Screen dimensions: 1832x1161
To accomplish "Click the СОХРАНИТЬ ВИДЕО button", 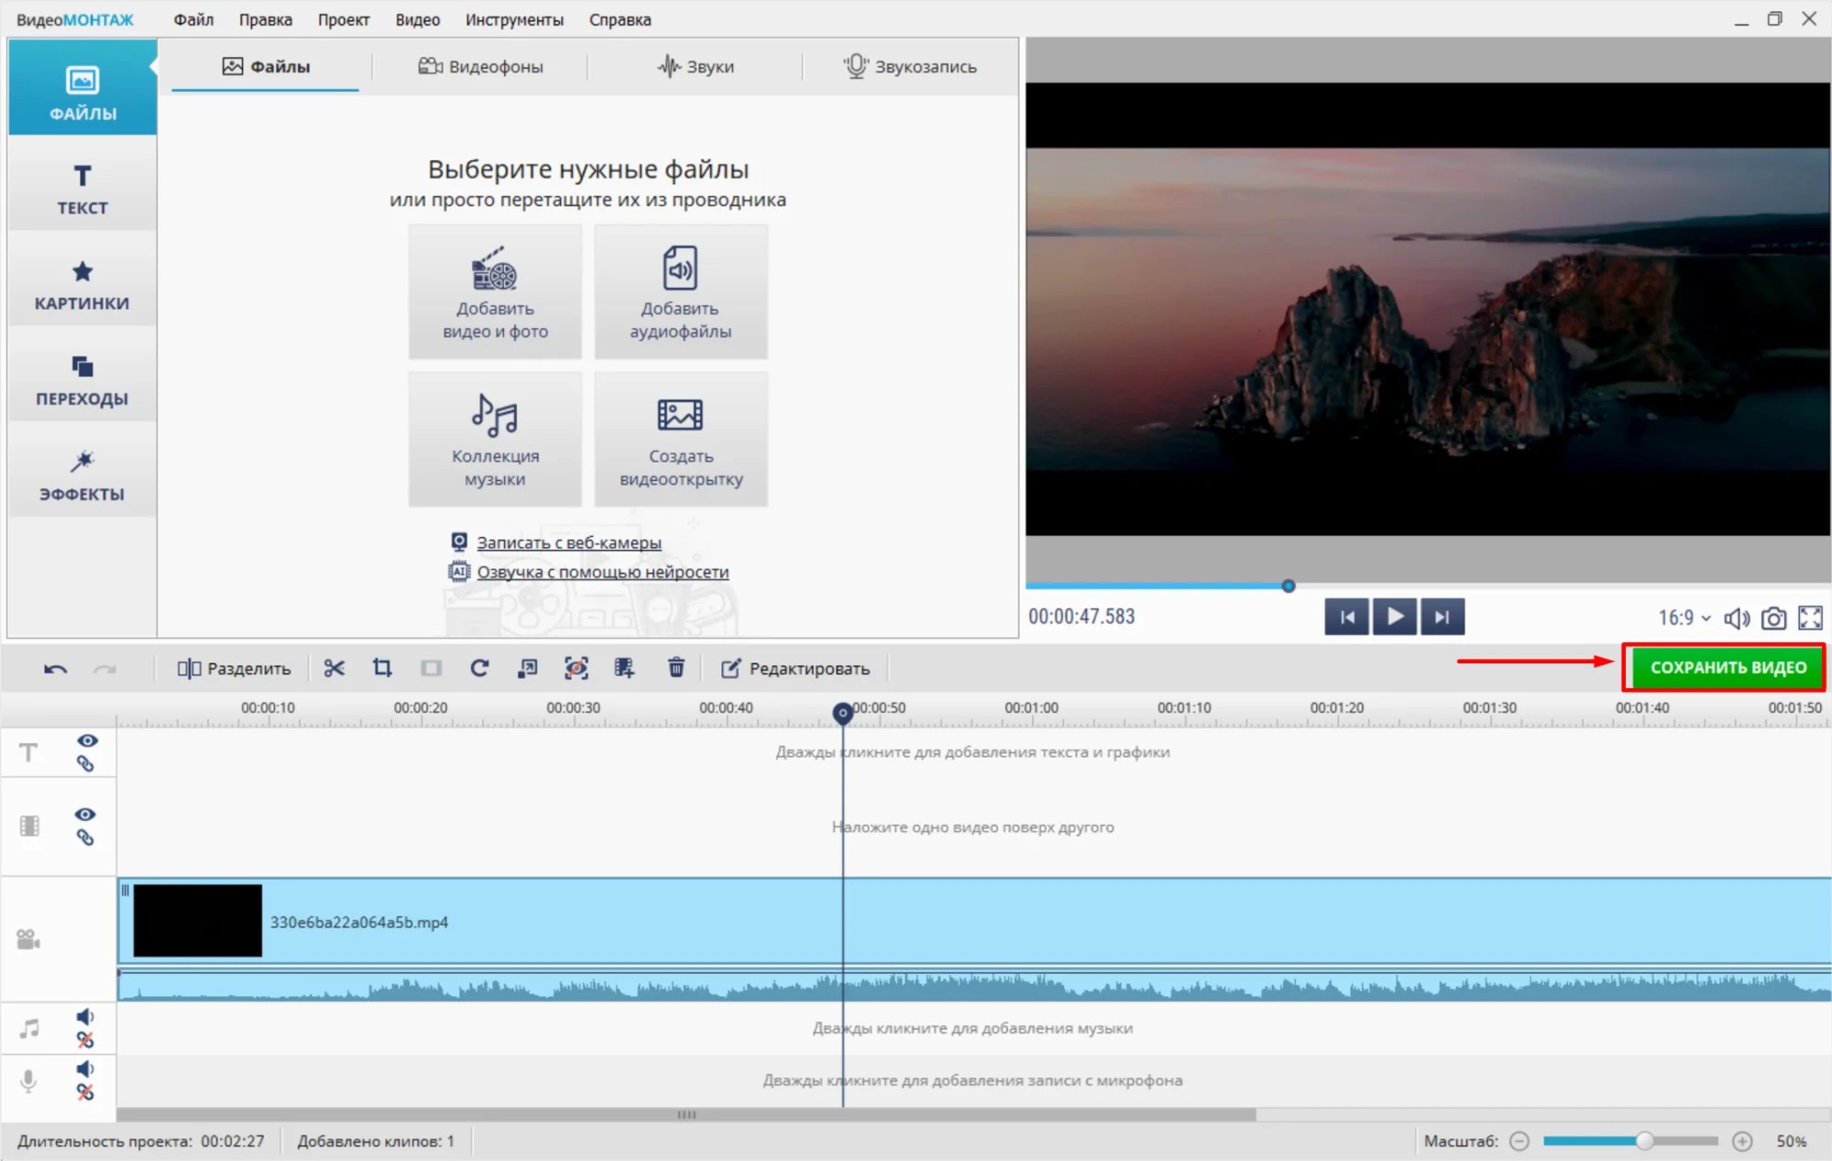I will [x=1728, y=667].
